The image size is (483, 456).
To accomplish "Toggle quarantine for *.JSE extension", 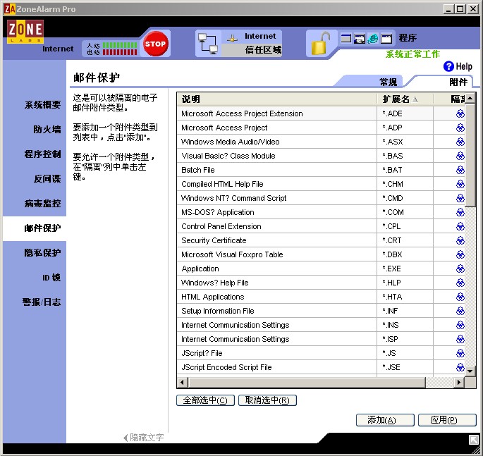I will point(460,367).
